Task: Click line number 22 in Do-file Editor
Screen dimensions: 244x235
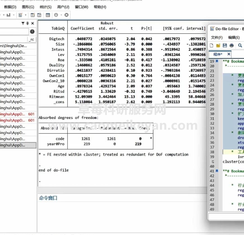Action: point(212,76)
